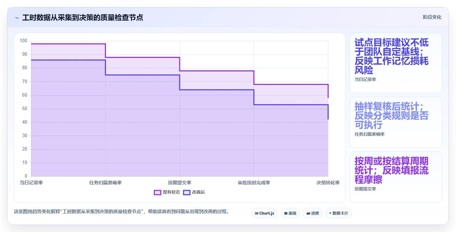This screenshot has height=232, width=456.
Task: Click the headline 试点目标建议不低于团队自定基线
Action: [x=392, y=56]
